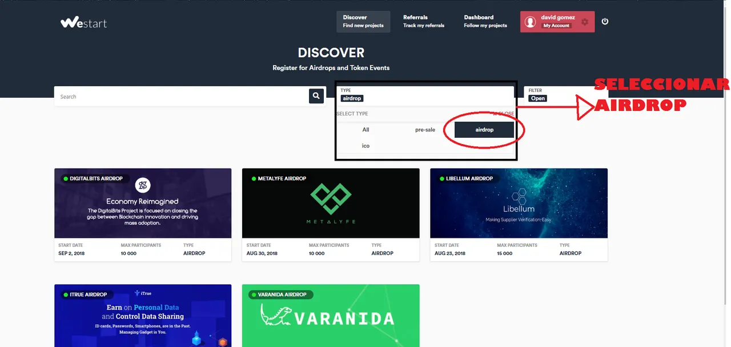Close the select type panel

coord(503,114)
